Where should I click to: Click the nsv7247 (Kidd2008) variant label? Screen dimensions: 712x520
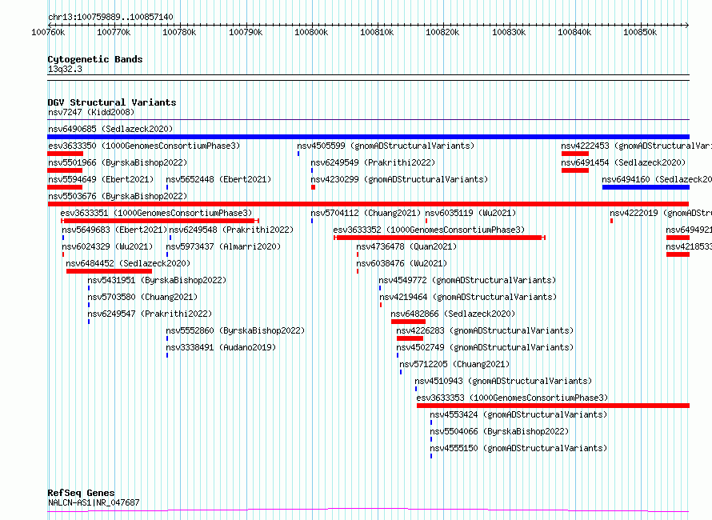pos(91,112)
